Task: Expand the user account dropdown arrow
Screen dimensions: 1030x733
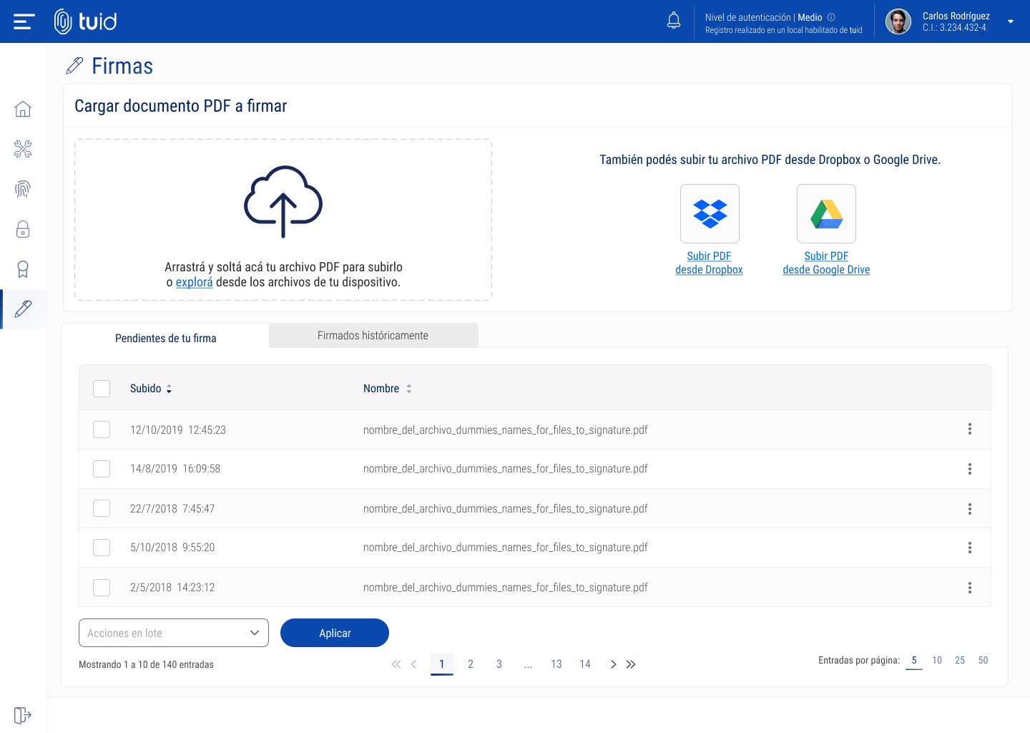Action: point(1011,21)
